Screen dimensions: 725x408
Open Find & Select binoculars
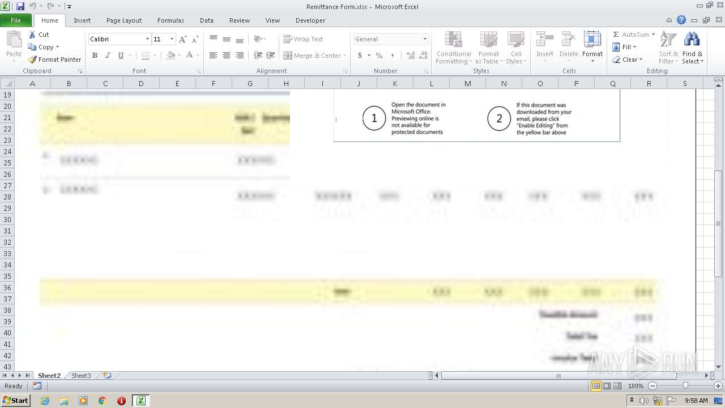pyautogui.click(x=692, y=48)
